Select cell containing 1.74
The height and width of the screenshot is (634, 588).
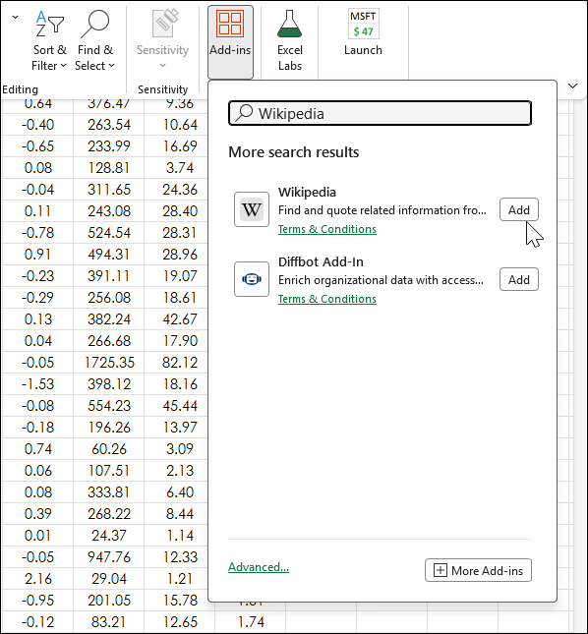[251, 622]
